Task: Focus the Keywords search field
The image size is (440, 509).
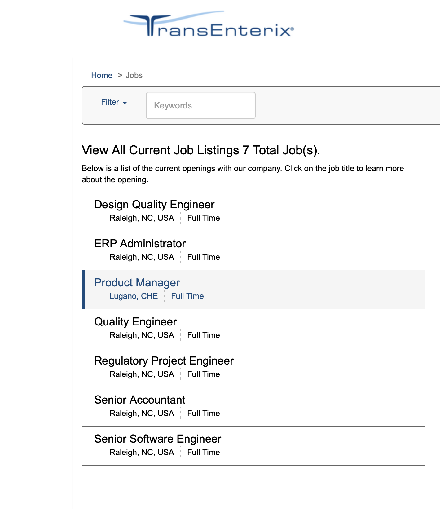Action: (200, 105)
